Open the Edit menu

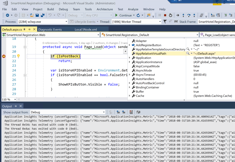pos(14,9)
